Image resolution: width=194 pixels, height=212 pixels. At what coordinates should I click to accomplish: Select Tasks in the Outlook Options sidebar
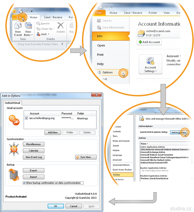click(x=115, y=136)
